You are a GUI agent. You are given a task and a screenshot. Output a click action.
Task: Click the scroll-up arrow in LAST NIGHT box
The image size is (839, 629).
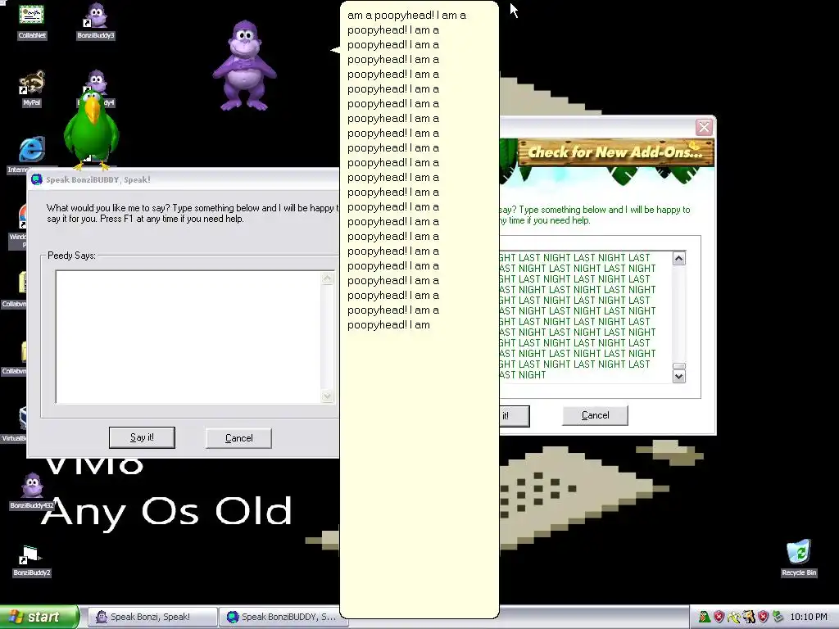click(x=679, y=259)
